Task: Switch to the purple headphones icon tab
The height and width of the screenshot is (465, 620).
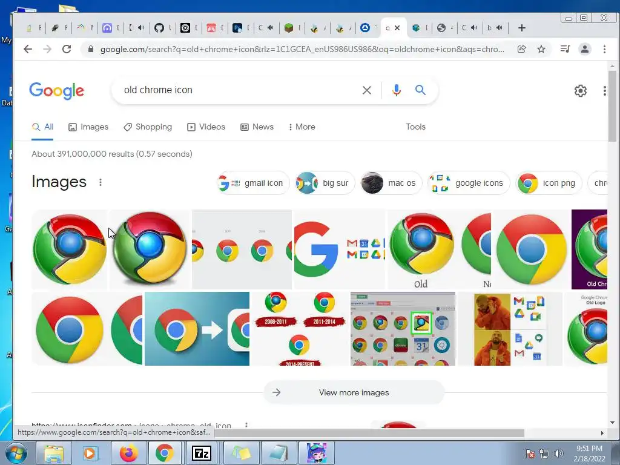Action: (x=107, y=28)
